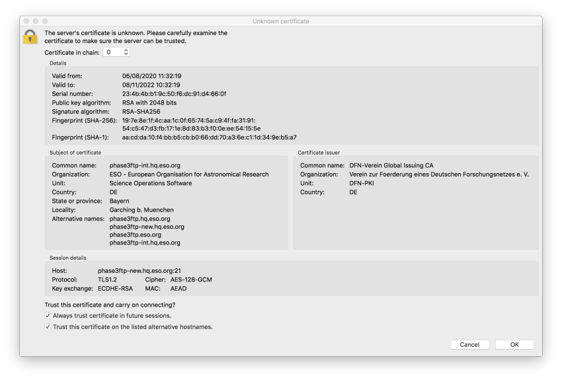Click Trust this certificate and carry on connecting
Image resolution: width=562 pixels, height=380 pixels.
click(110, 305)
